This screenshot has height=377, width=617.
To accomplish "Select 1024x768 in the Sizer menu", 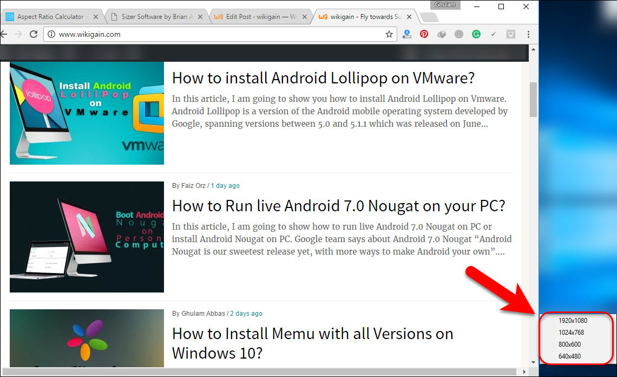I will click(x=572, y=333).
